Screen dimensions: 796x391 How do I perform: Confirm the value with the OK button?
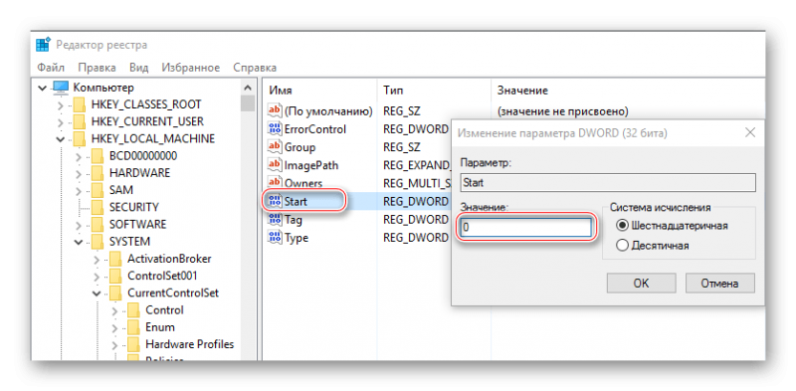tap(641, 283)
